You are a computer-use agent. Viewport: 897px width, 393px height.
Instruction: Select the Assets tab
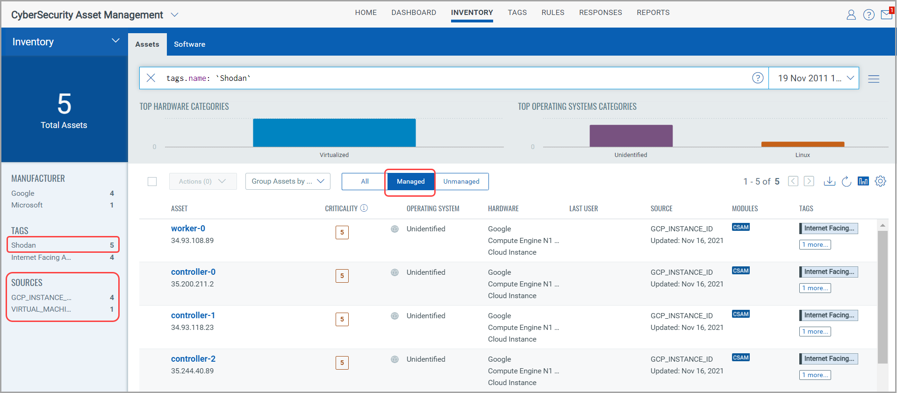147,44
